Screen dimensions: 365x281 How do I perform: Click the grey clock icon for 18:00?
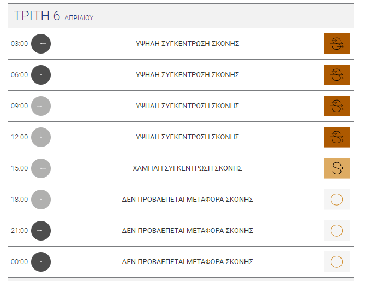(41, 200)
